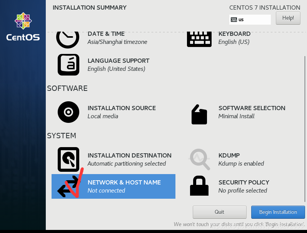The image size is (307, 233).
Task: Click Begin Installation button
Action: [278, 212]
